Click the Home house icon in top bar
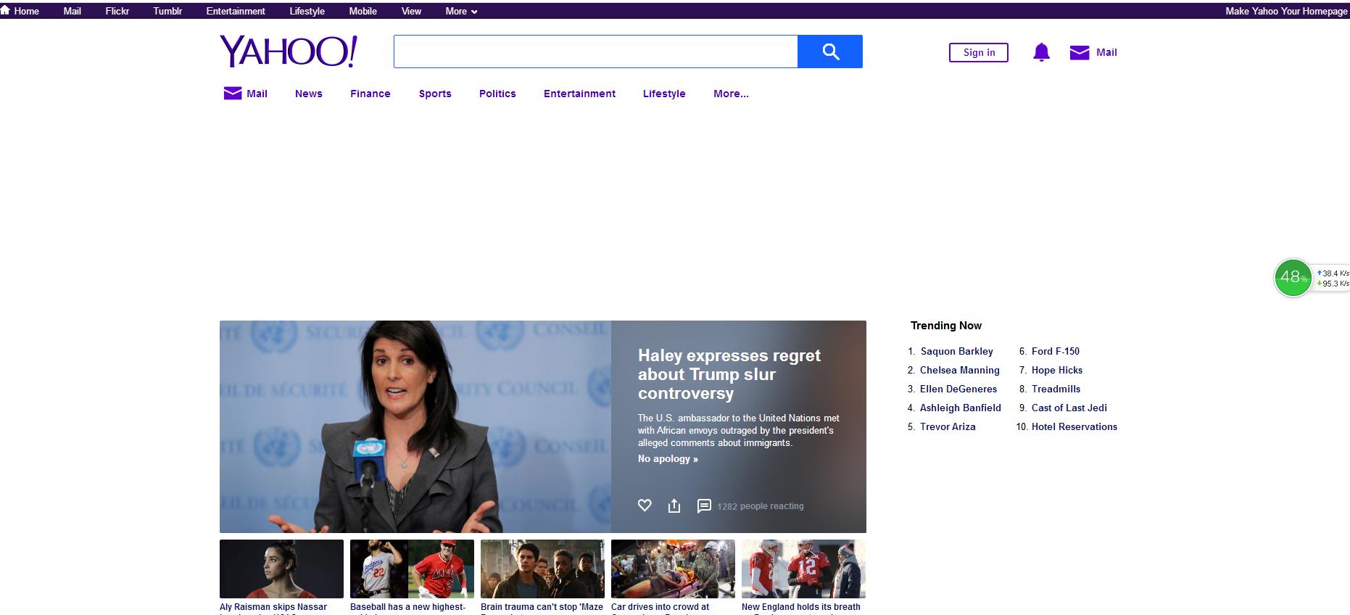 [6, 10]
